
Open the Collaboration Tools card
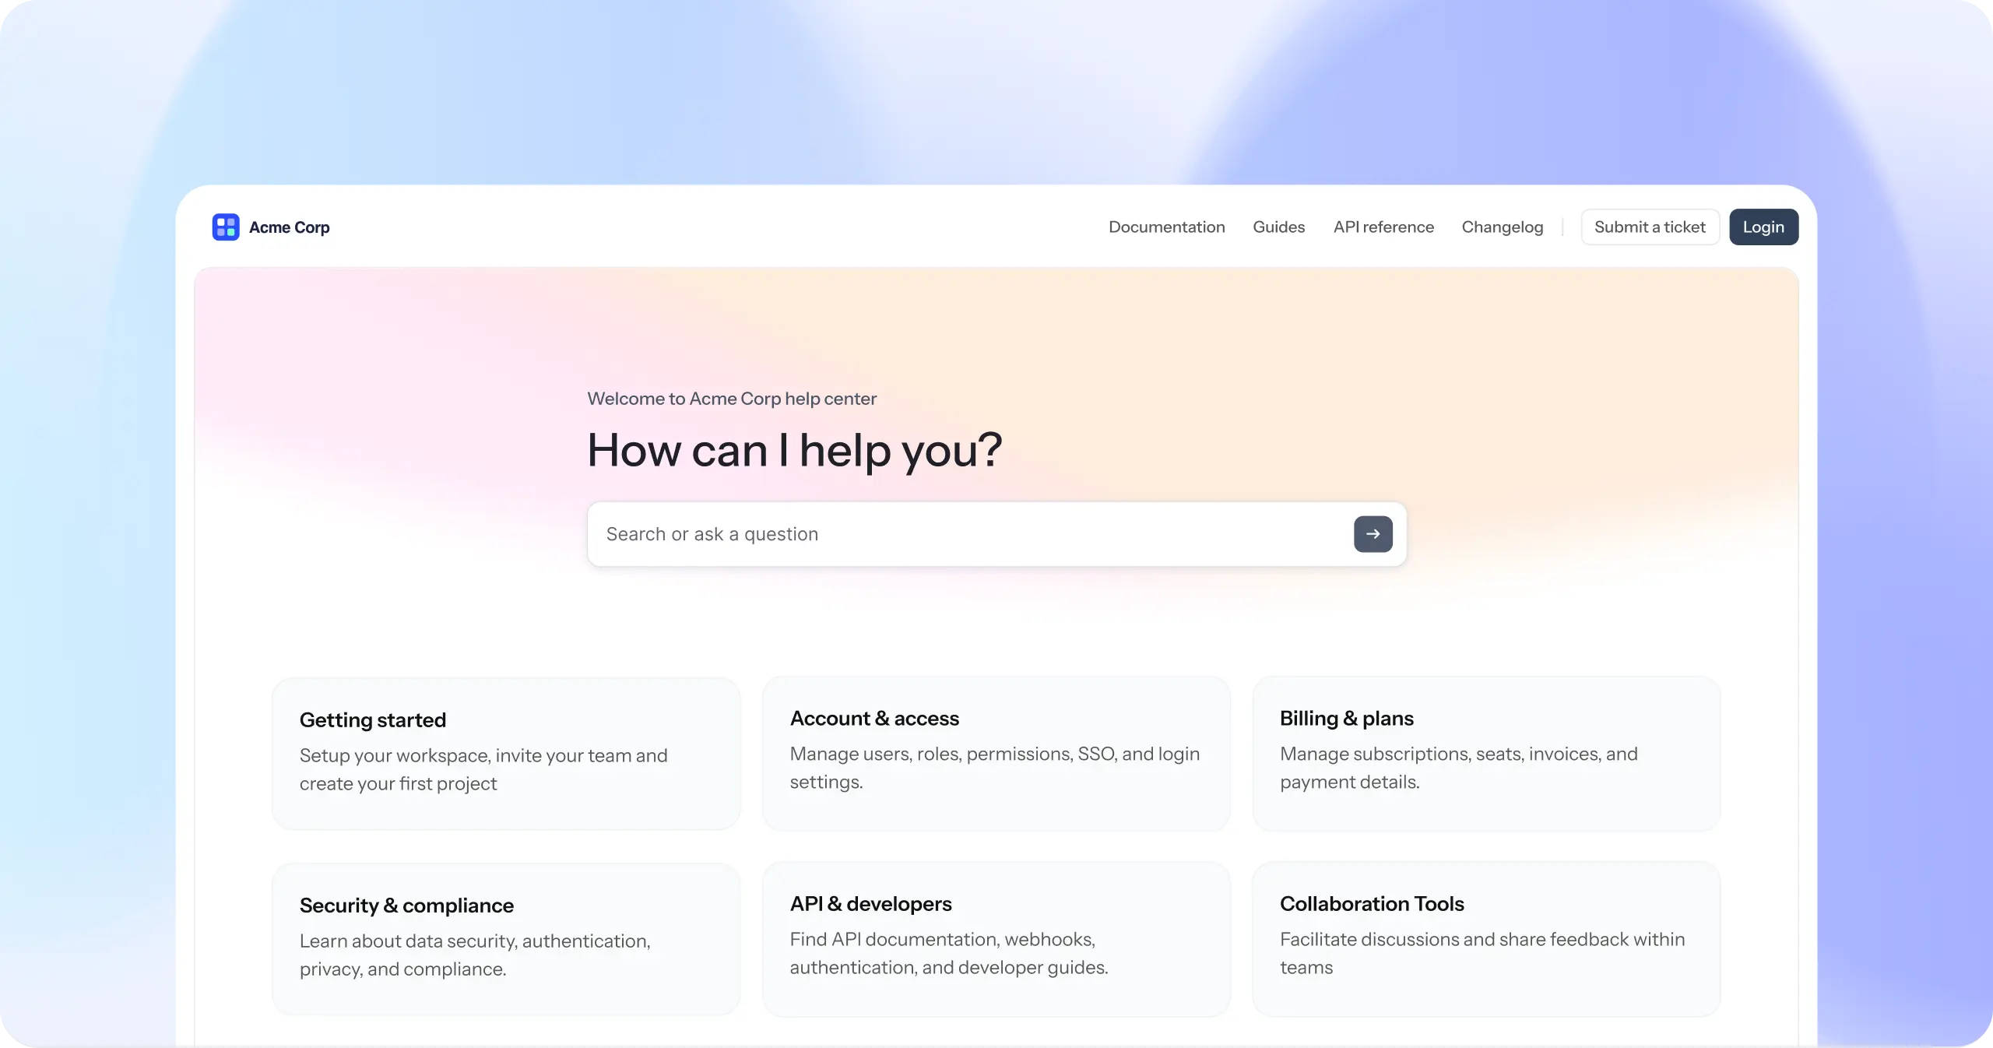tap(1486, 939)
